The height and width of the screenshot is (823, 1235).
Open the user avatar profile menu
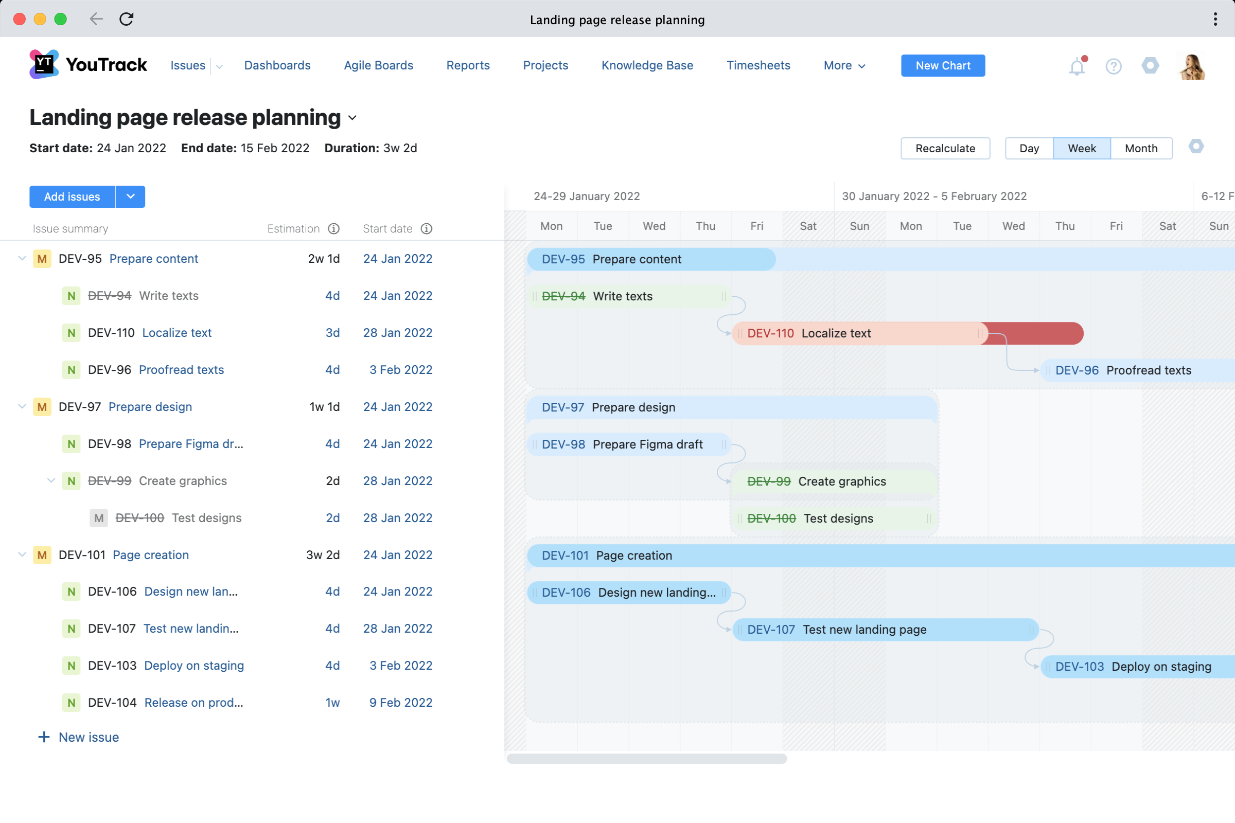pos(1192,67)
